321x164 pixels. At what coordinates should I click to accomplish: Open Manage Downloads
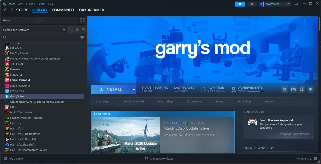(x=159, y=159)
